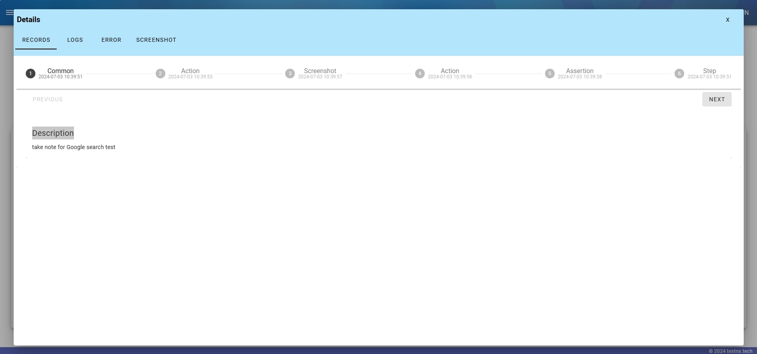Go to step 5 Assertion circle

[x=549, y=74]
